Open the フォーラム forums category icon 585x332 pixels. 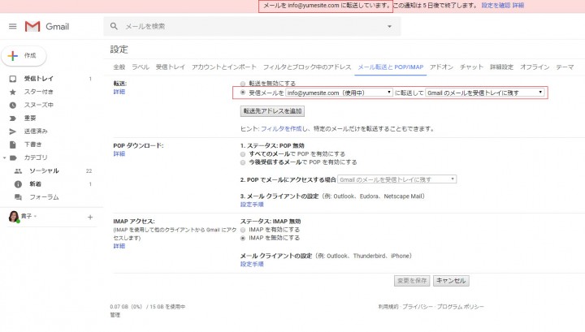click(18, 197)
